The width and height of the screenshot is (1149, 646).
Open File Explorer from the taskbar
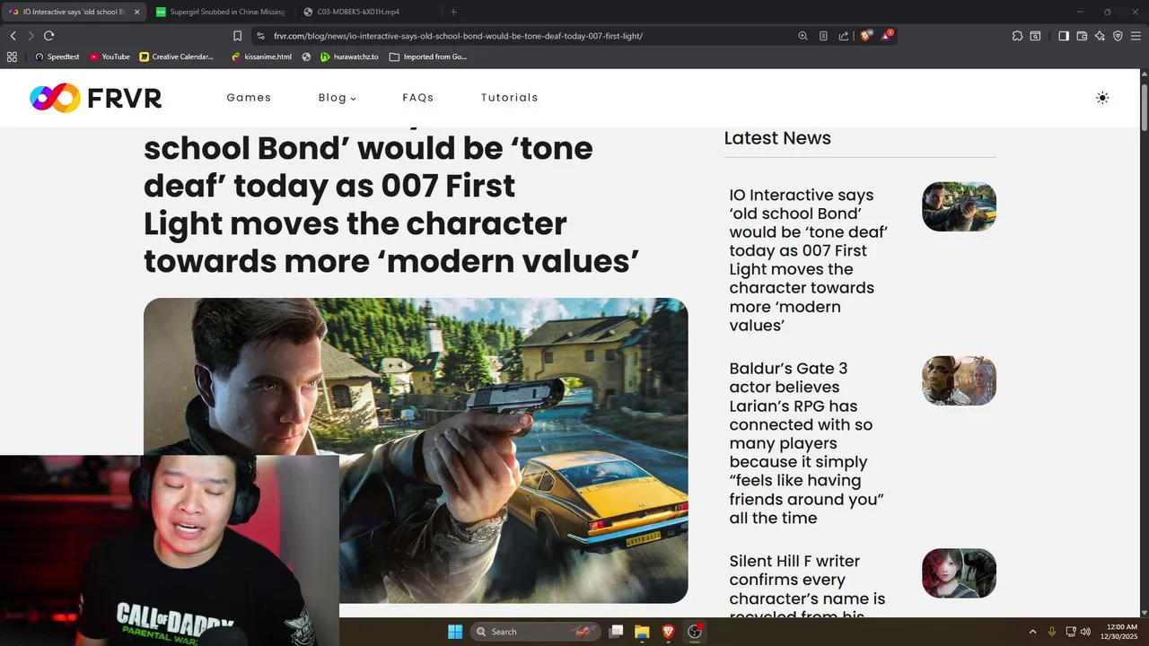point(642,632)
